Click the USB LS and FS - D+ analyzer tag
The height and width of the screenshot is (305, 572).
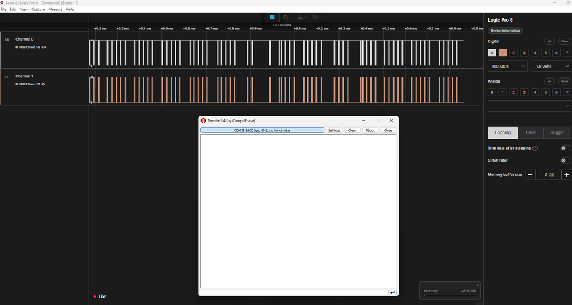pyautogui.click(x=31, y=47)
